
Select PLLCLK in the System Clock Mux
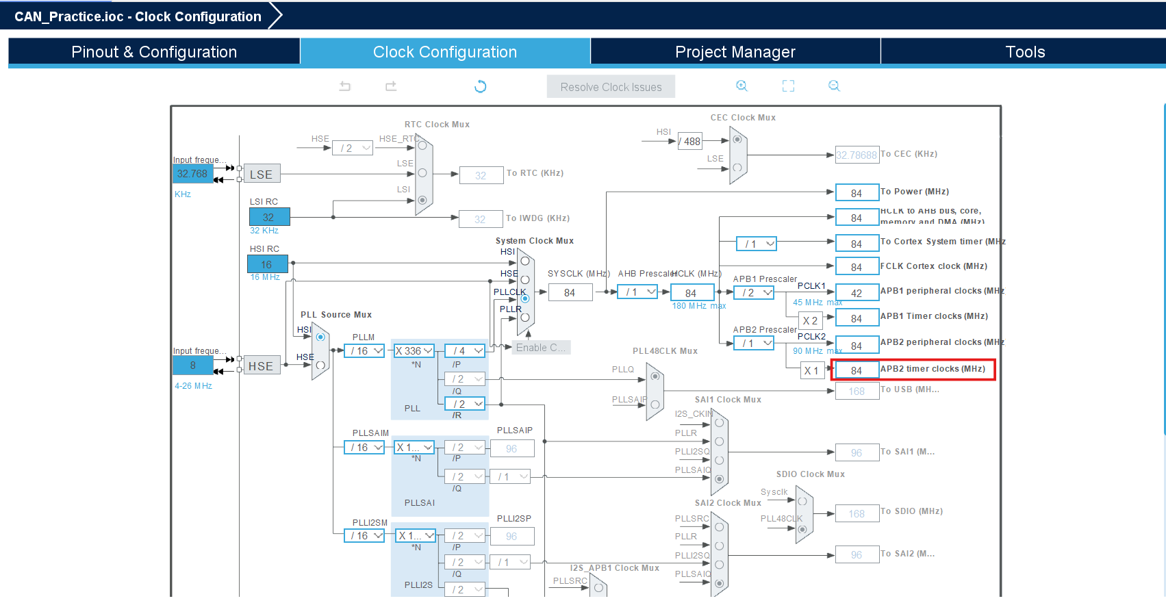tap(525, 298)
